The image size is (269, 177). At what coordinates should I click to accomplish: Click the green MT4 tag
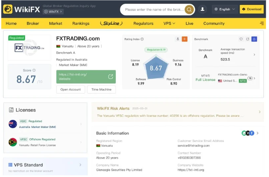[x=243, y=81]
